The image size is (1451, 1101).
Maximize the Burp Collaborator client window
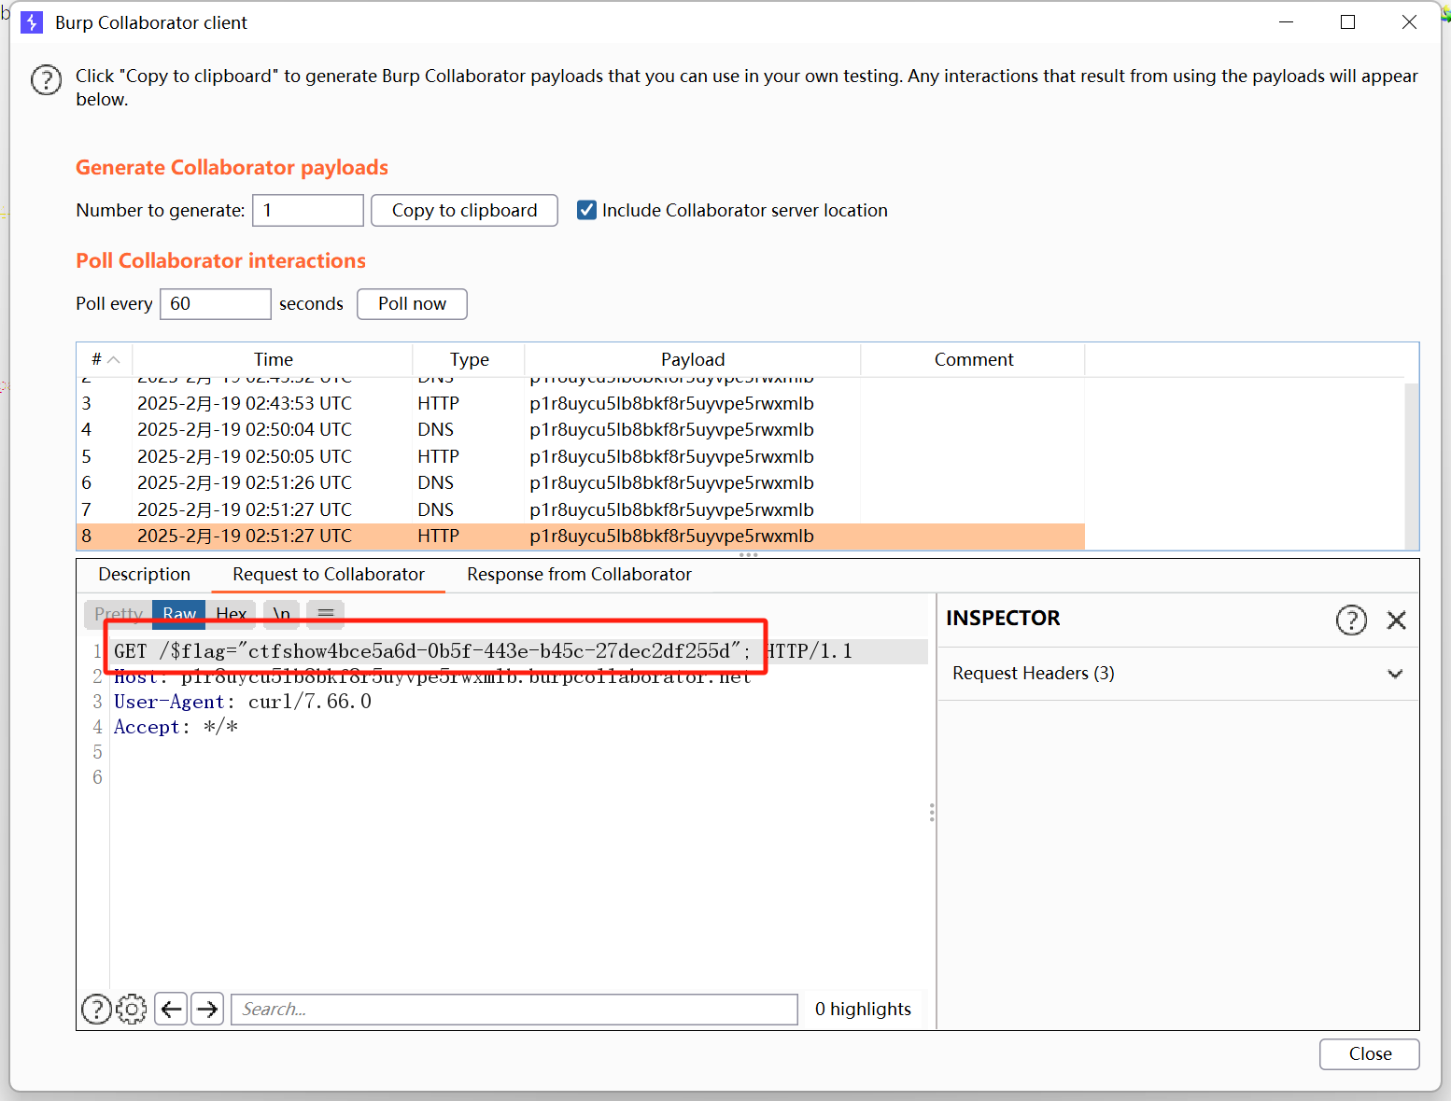coord(1347,22)
